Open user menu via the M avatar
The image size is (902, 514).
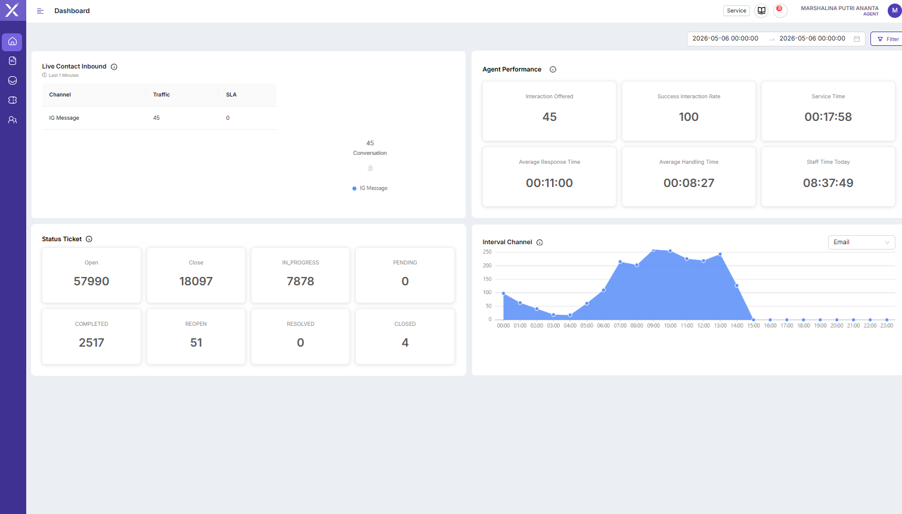point(894,11)
